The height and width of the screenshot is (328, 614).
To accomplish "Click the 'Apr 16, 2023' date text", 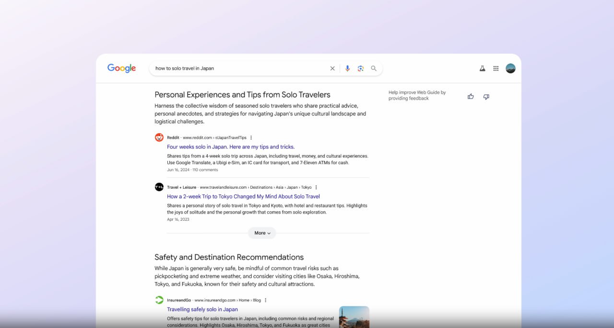I will 178,219.
